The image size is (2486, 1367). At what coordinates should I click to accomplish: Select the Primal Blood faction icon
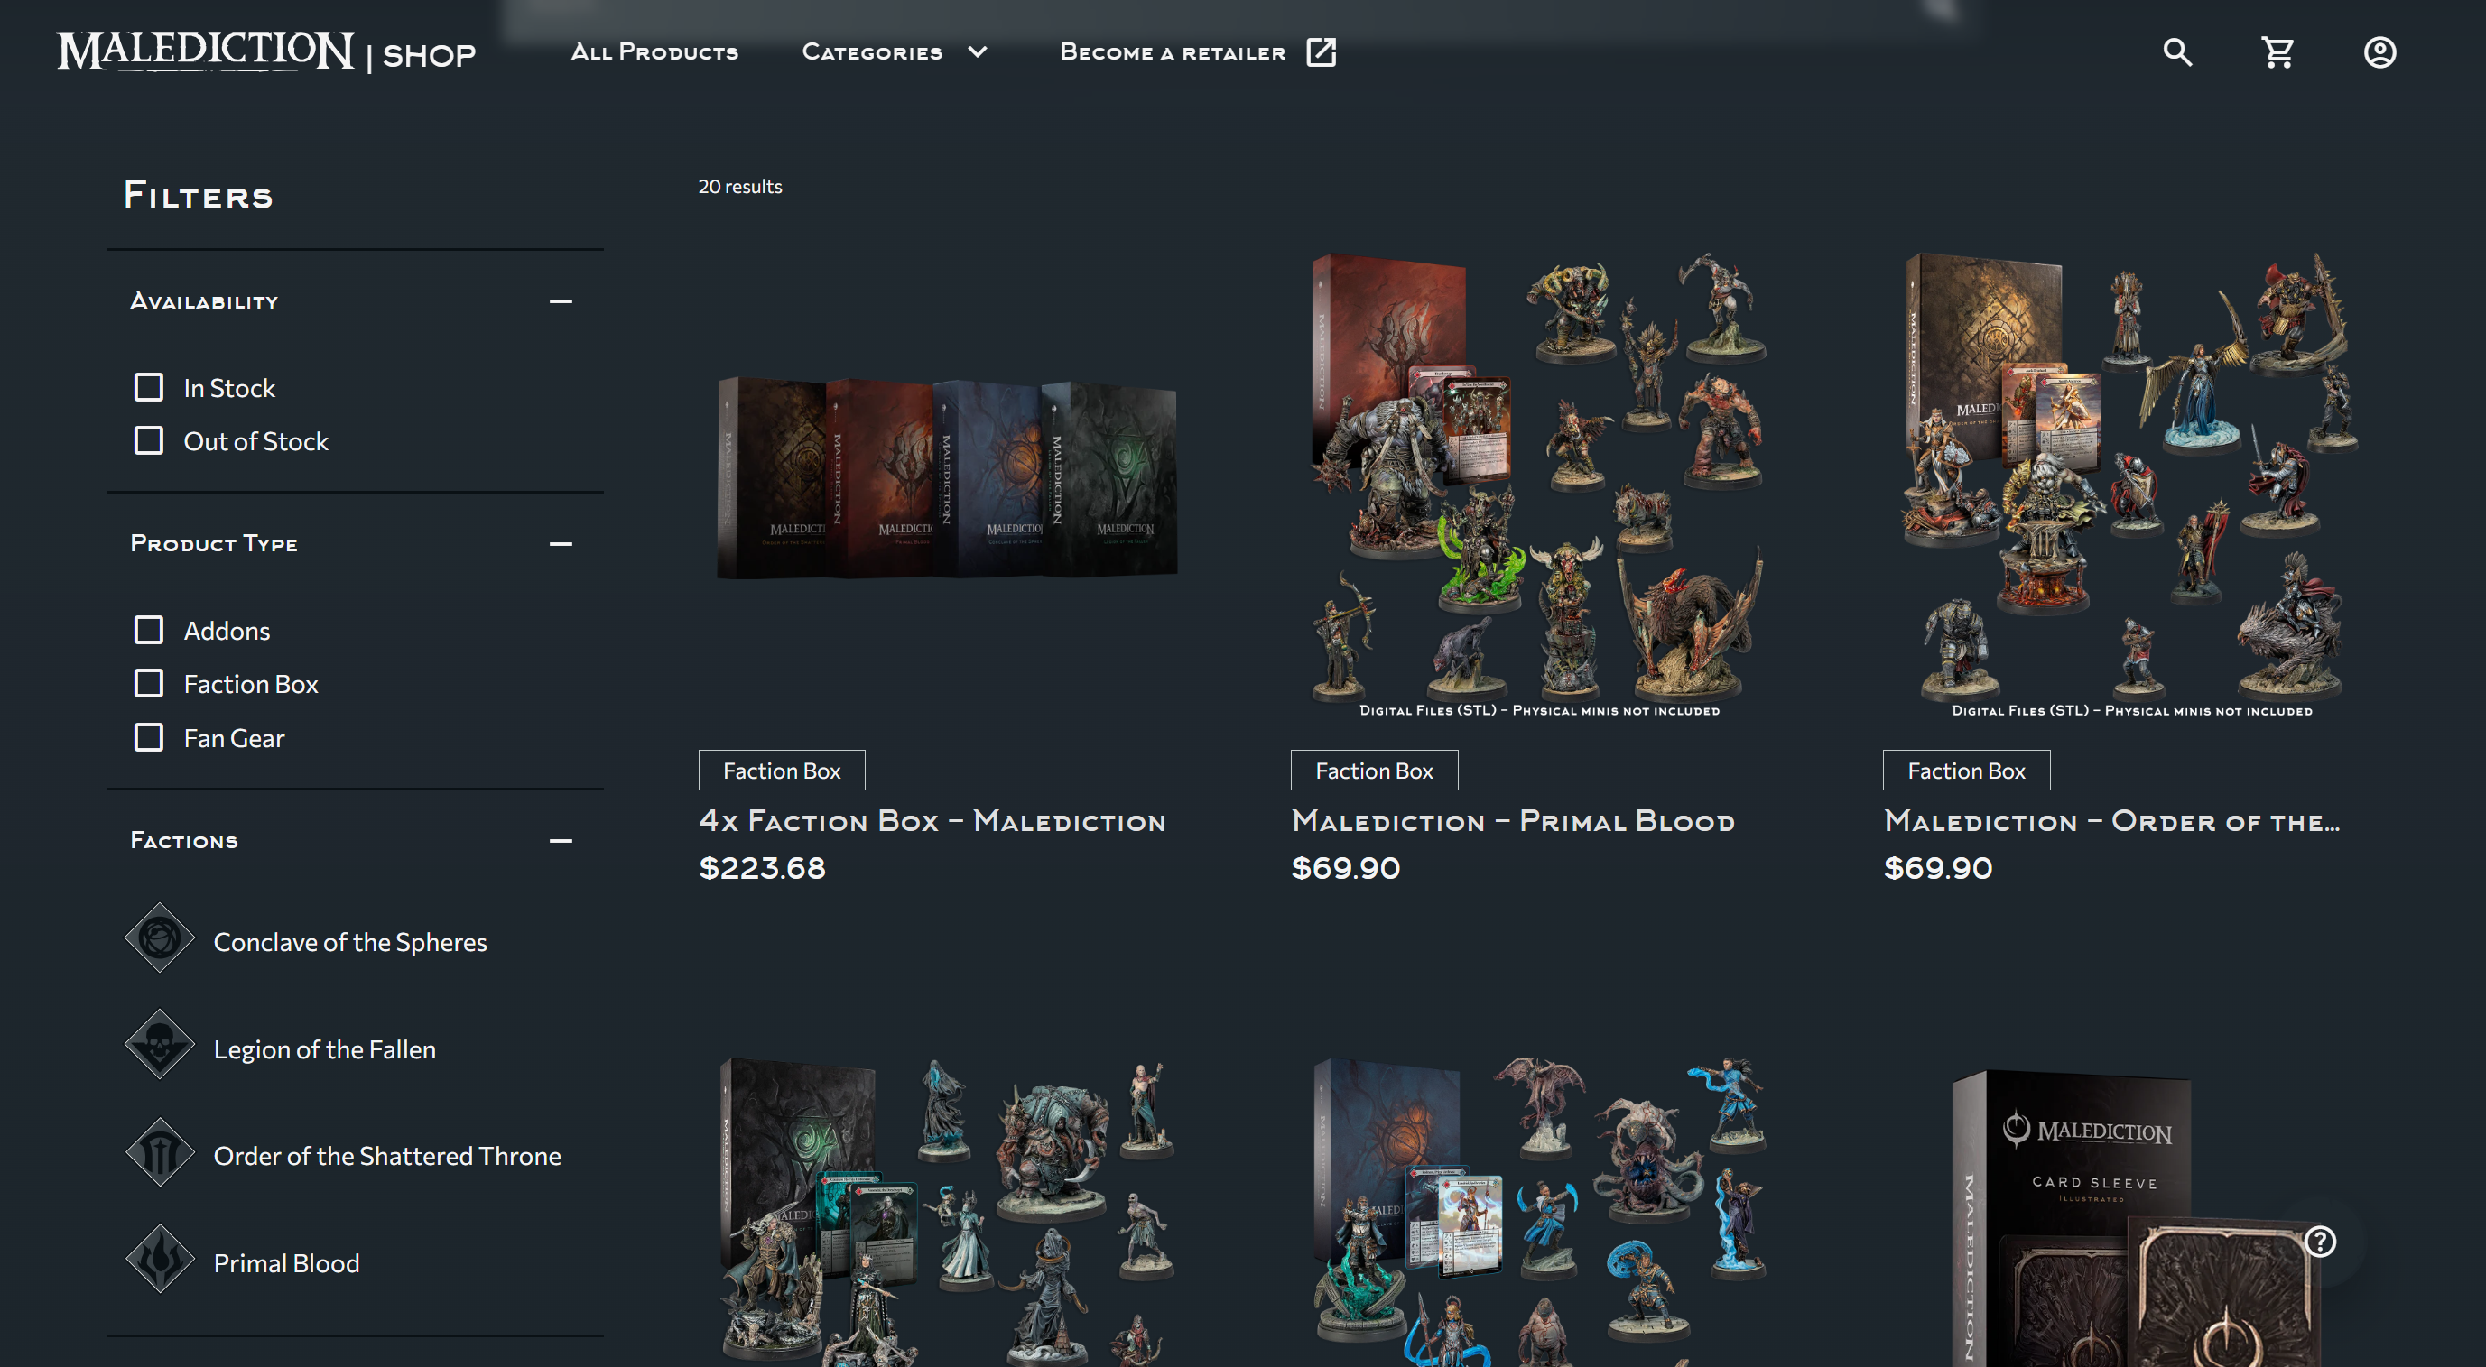[162, 1261]
